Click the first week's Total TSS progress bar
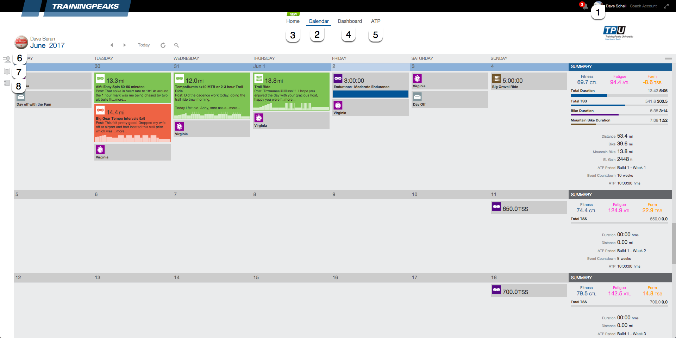This screenshot has width=676, height=338. (619, 105)
